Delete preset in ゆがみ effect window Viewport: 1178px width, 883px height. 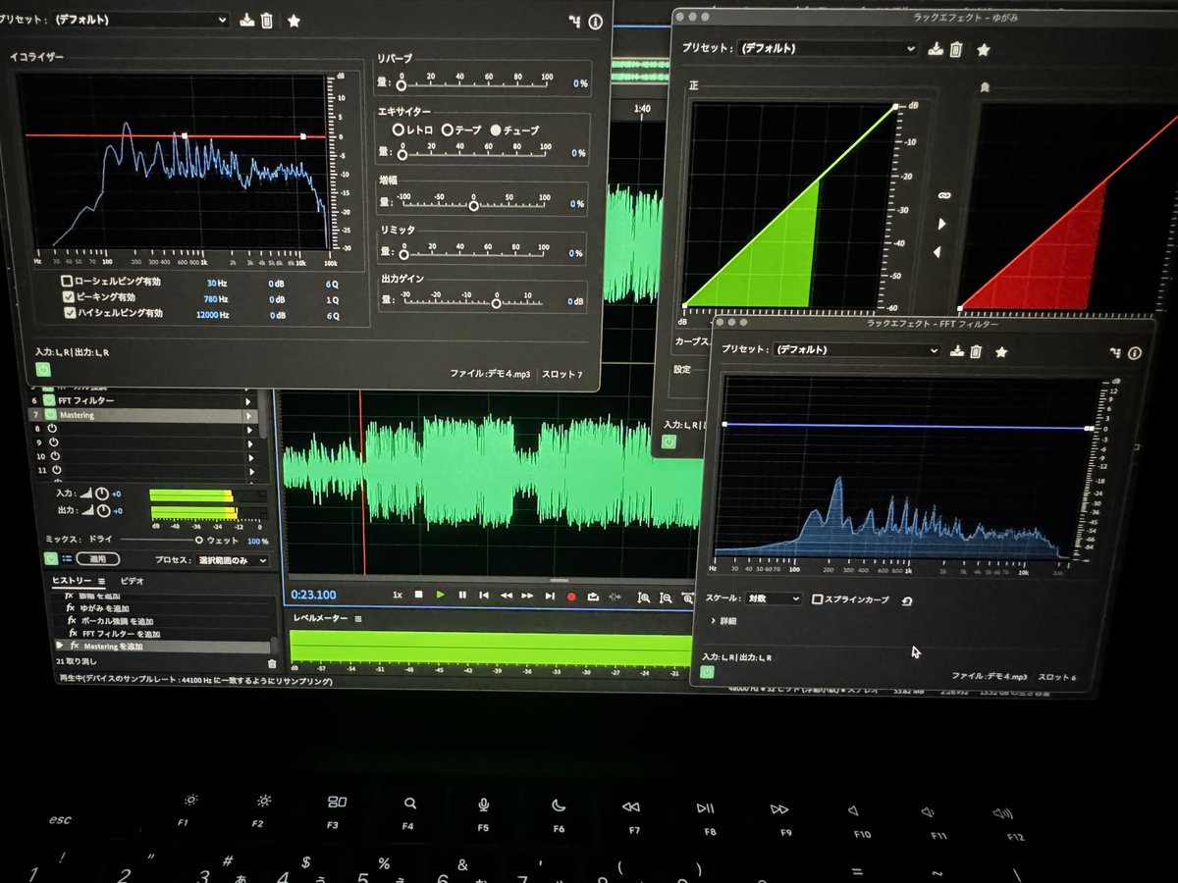[x=956, y=49]
